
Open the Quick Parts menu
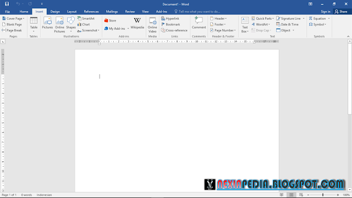point(262,18)
